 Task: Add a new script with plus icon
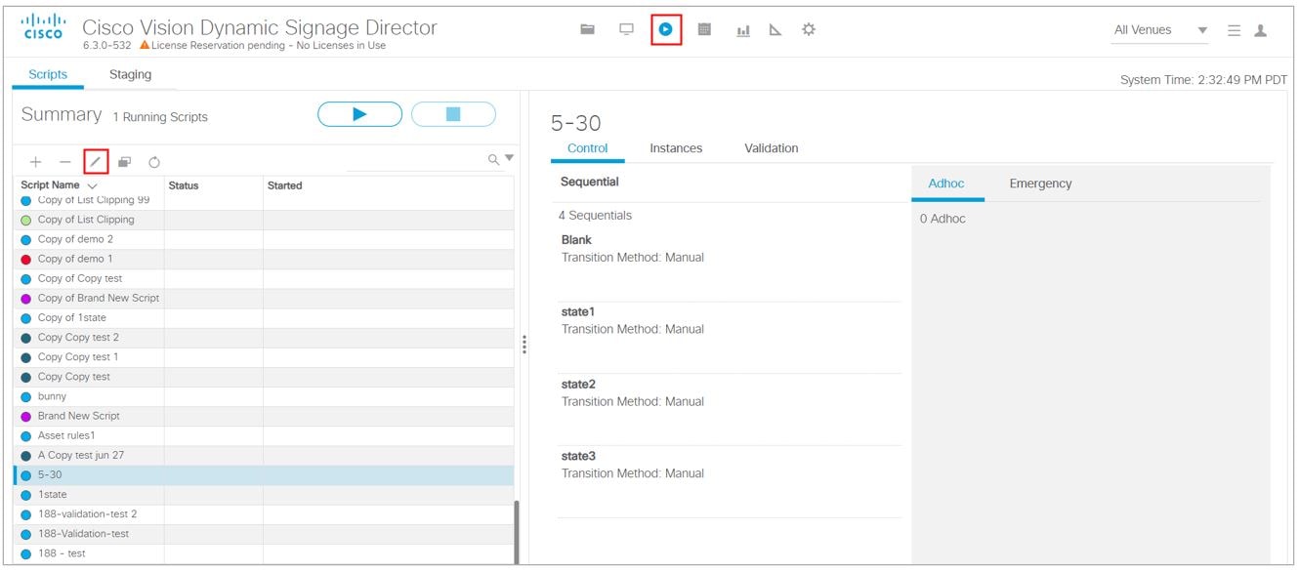coord(36,161)
